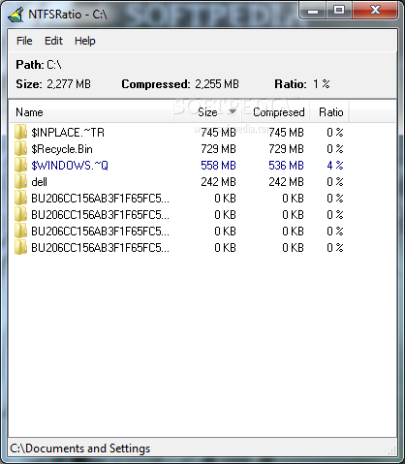
Task: Select the $Recycle.Bin folder name
Action: click(62, 149)
